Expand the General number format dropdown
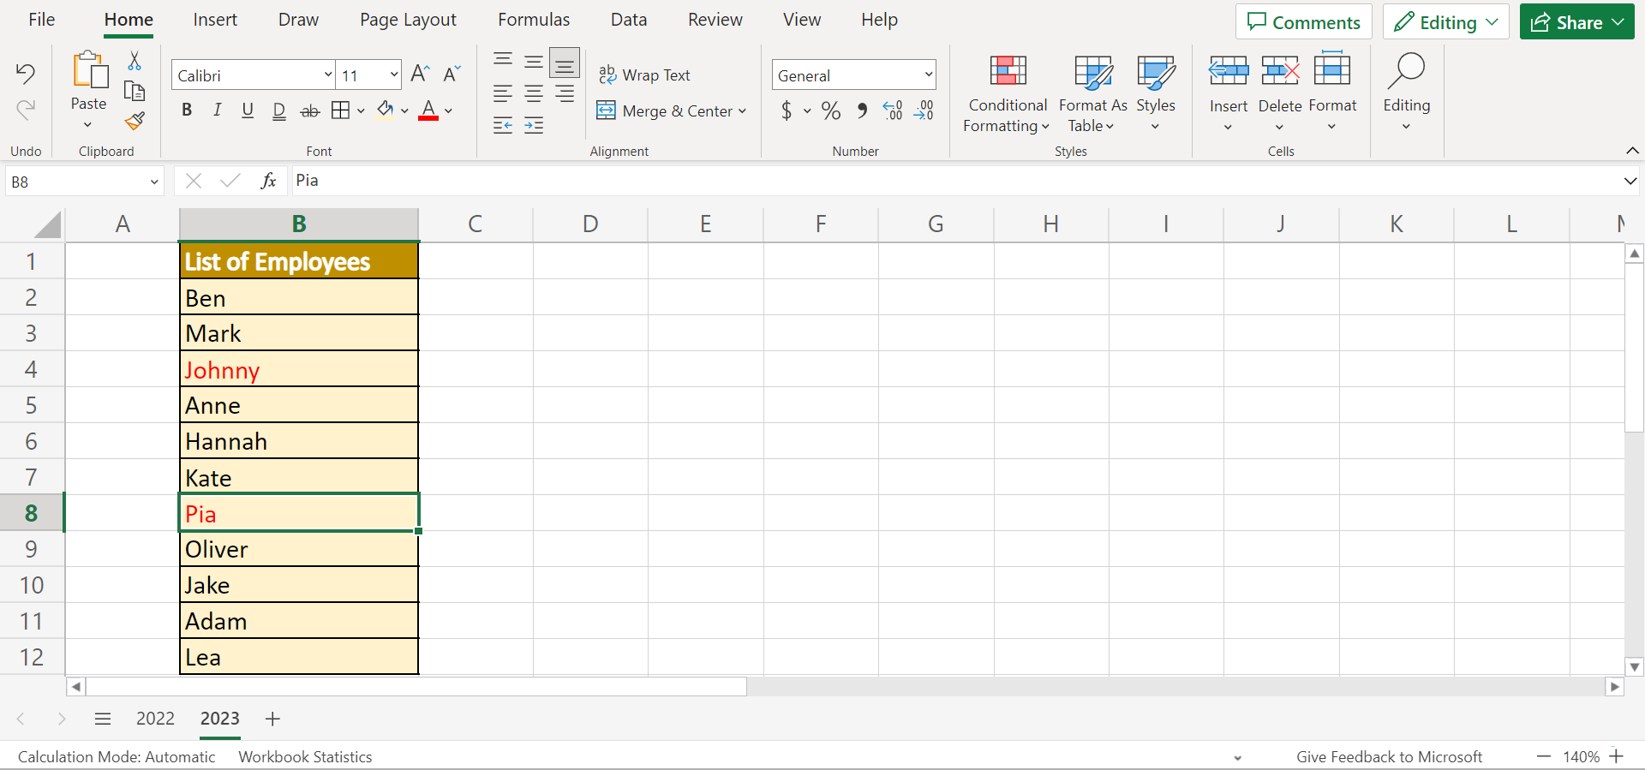This screenshot has width=1645, height=770. [x=928, y=75]
